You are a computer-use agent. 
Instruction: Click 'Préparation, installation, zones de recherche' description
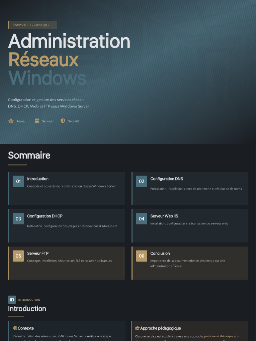pos(196,189)
